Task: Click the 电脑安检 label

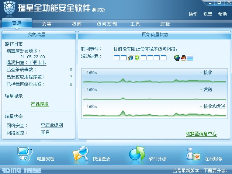Action: (46, 159)
